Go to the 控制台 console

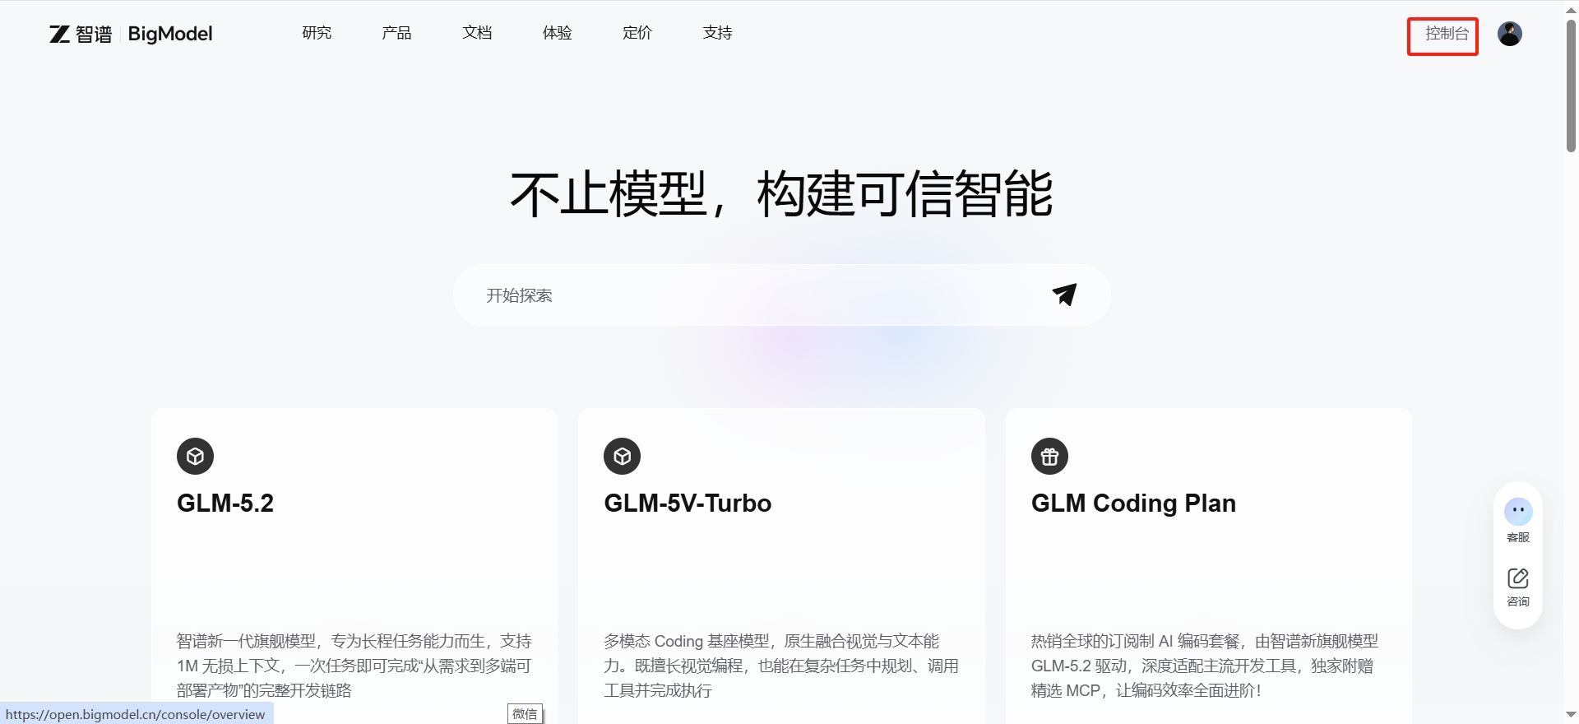1447,34
